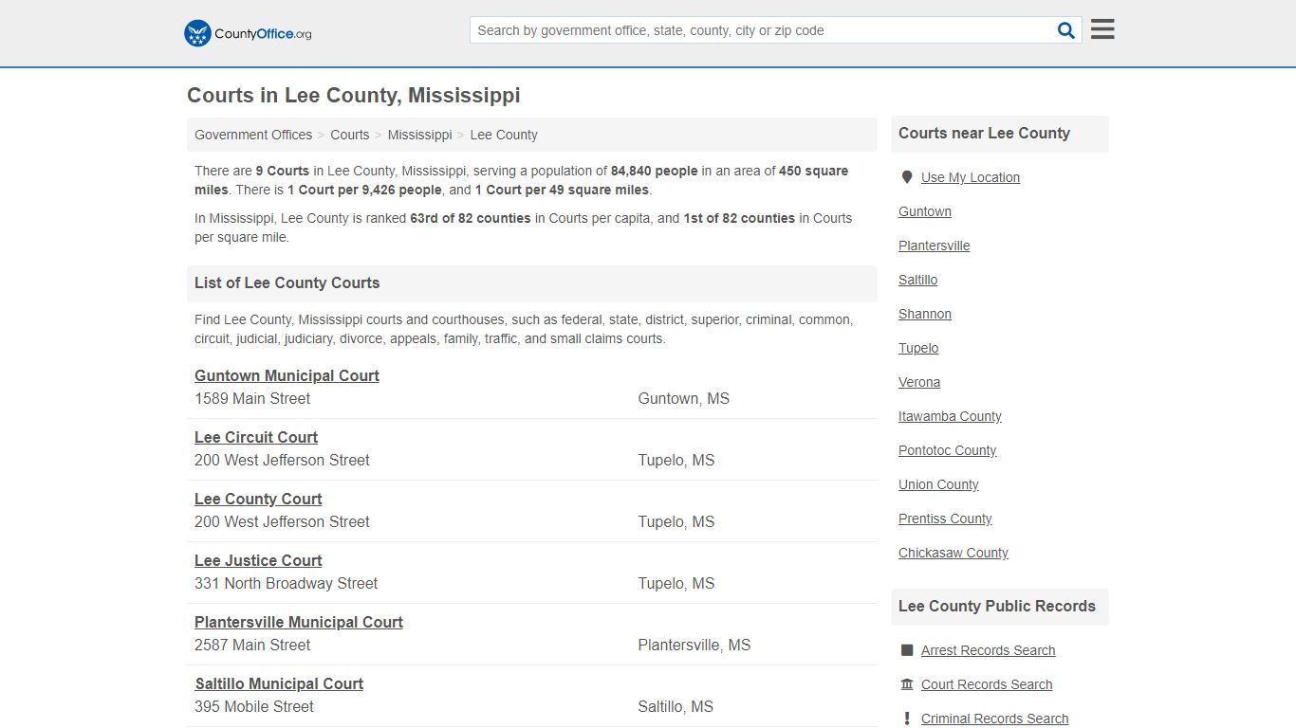1296x728 pixels.
Task: Click Guntown, MS city text
Action: 684,398
